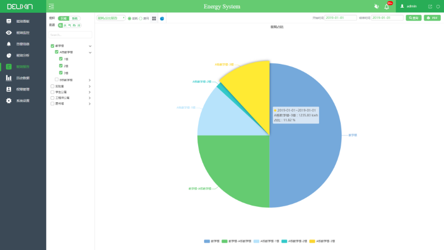This screenshot has width=444, height=250.
Task: Select the pie chart view icon
Action: pyautogui.click(x=162, y=18)
